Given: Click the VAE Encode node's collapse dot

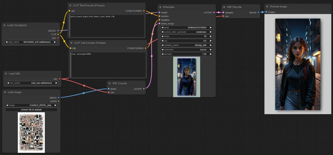Looking at the screenshot, I should [x=110, y=83].
